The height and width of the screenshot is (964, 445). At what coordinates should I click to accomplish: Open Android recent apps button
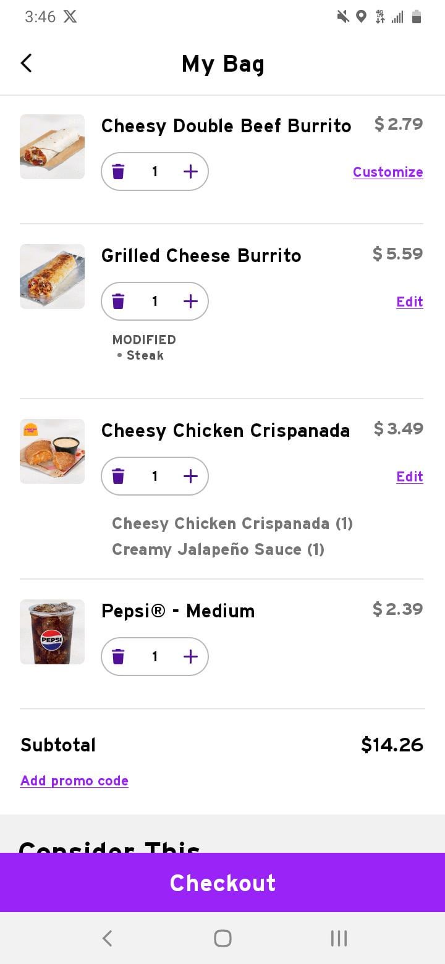tap(339, 938)
